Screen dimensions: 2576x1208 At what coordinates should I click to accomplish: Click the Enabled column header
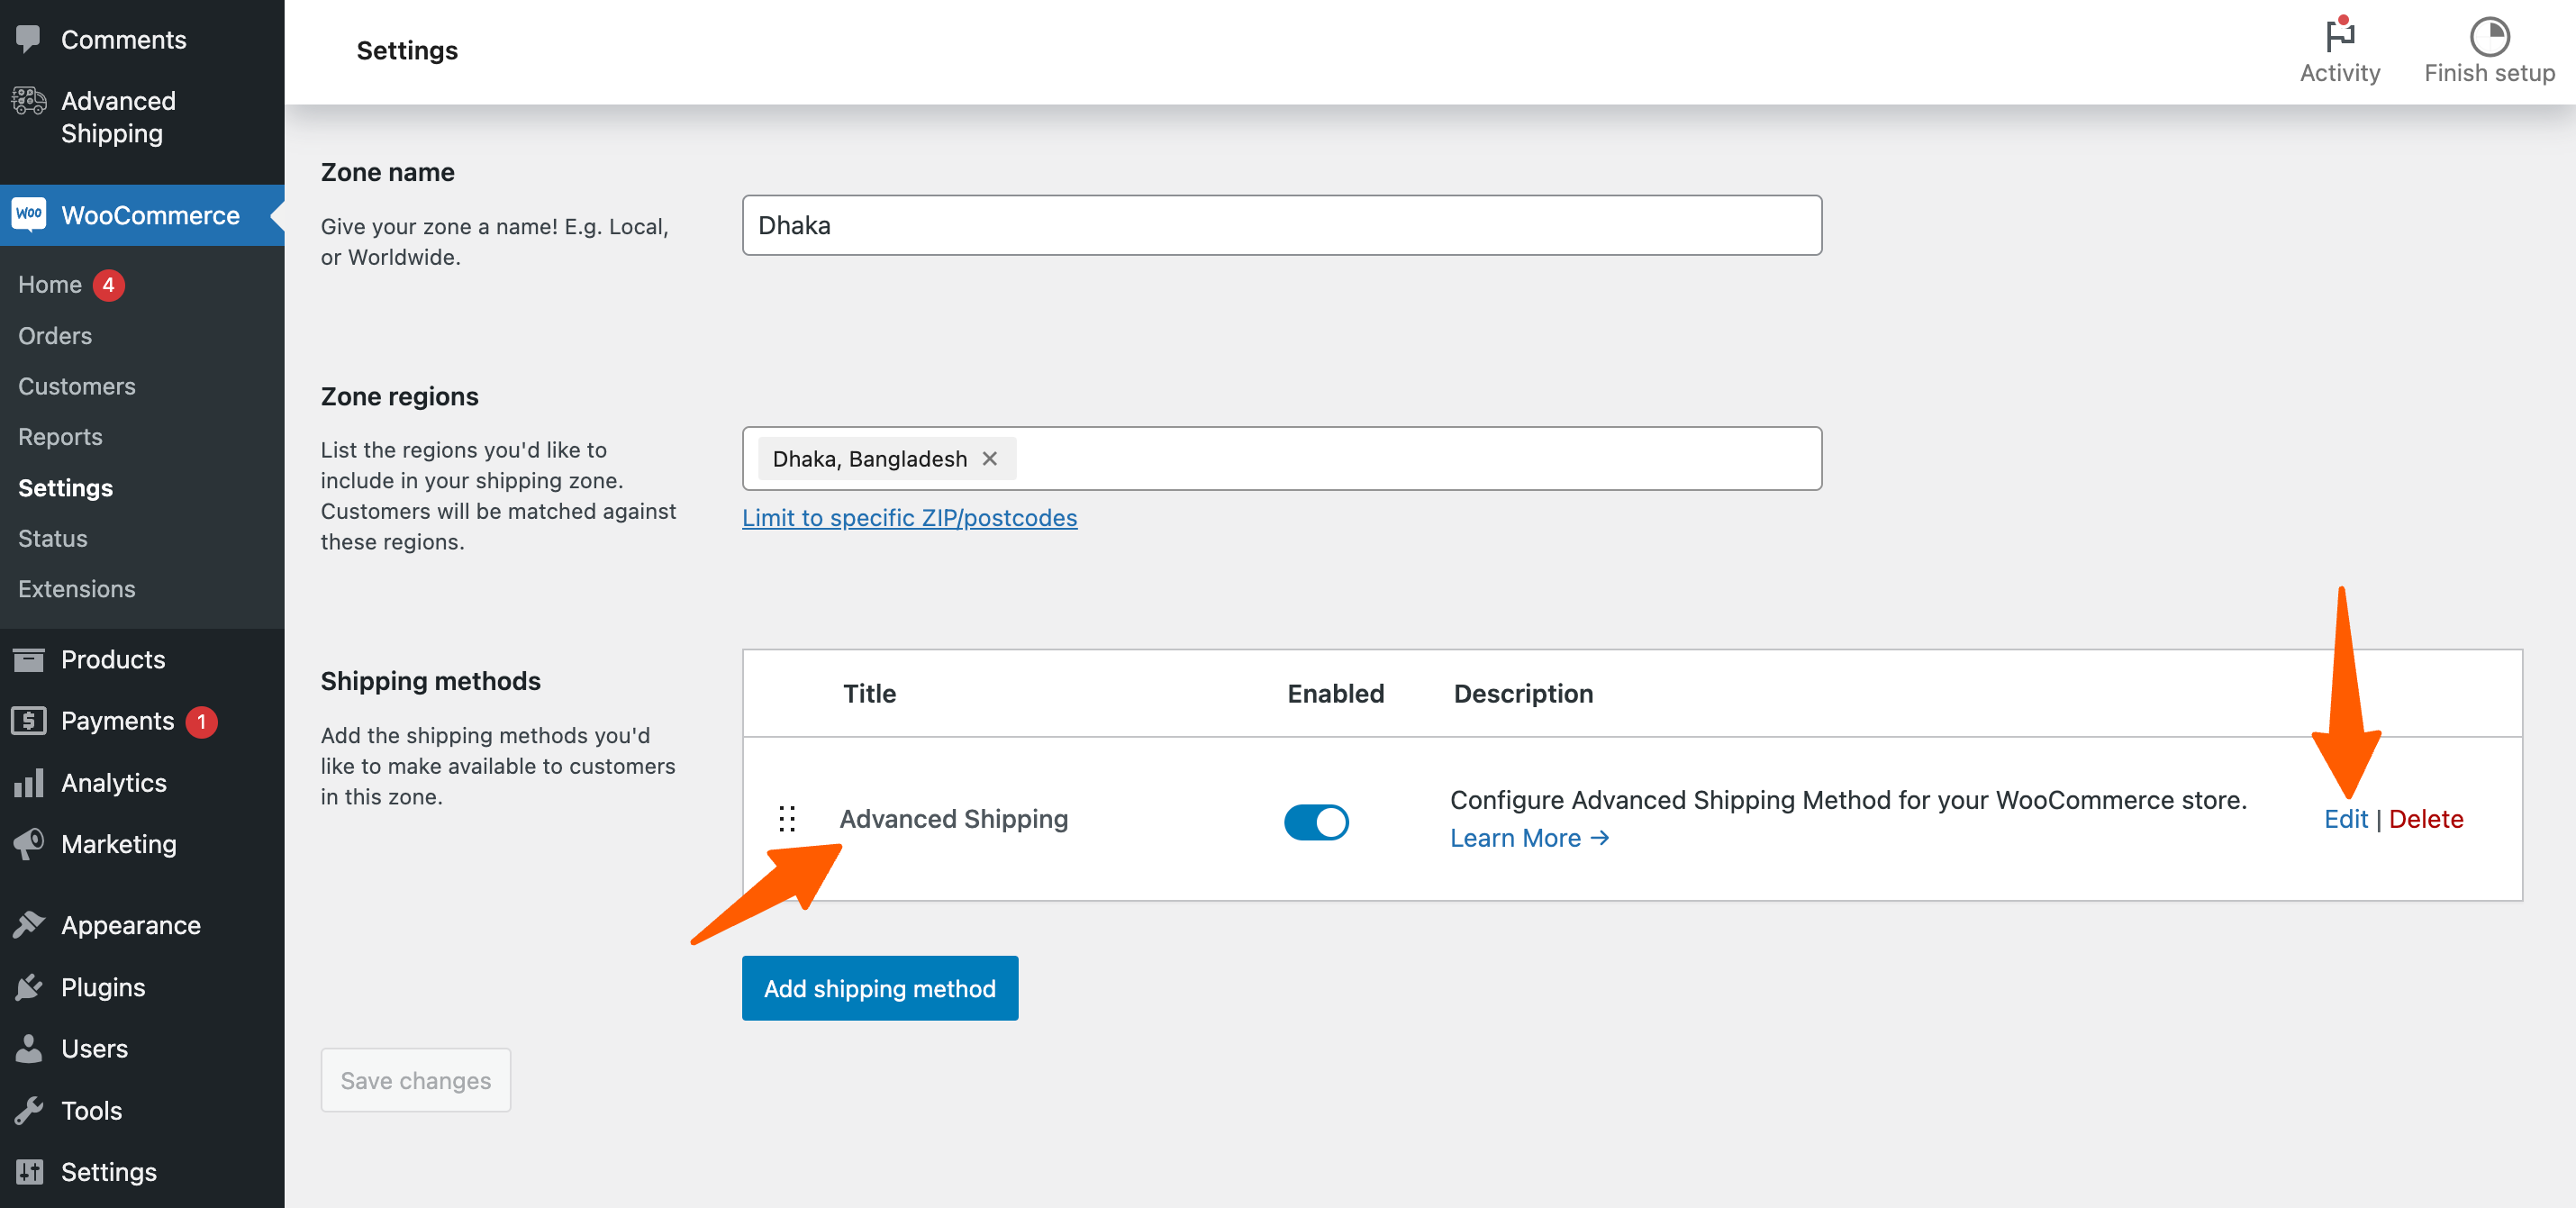click(x=1335, y=694)
